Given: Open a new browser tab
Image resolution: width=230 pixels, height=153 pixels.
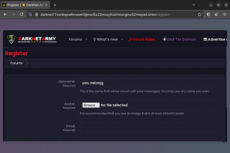Looking at the screenshot, I should click(55, 5).
